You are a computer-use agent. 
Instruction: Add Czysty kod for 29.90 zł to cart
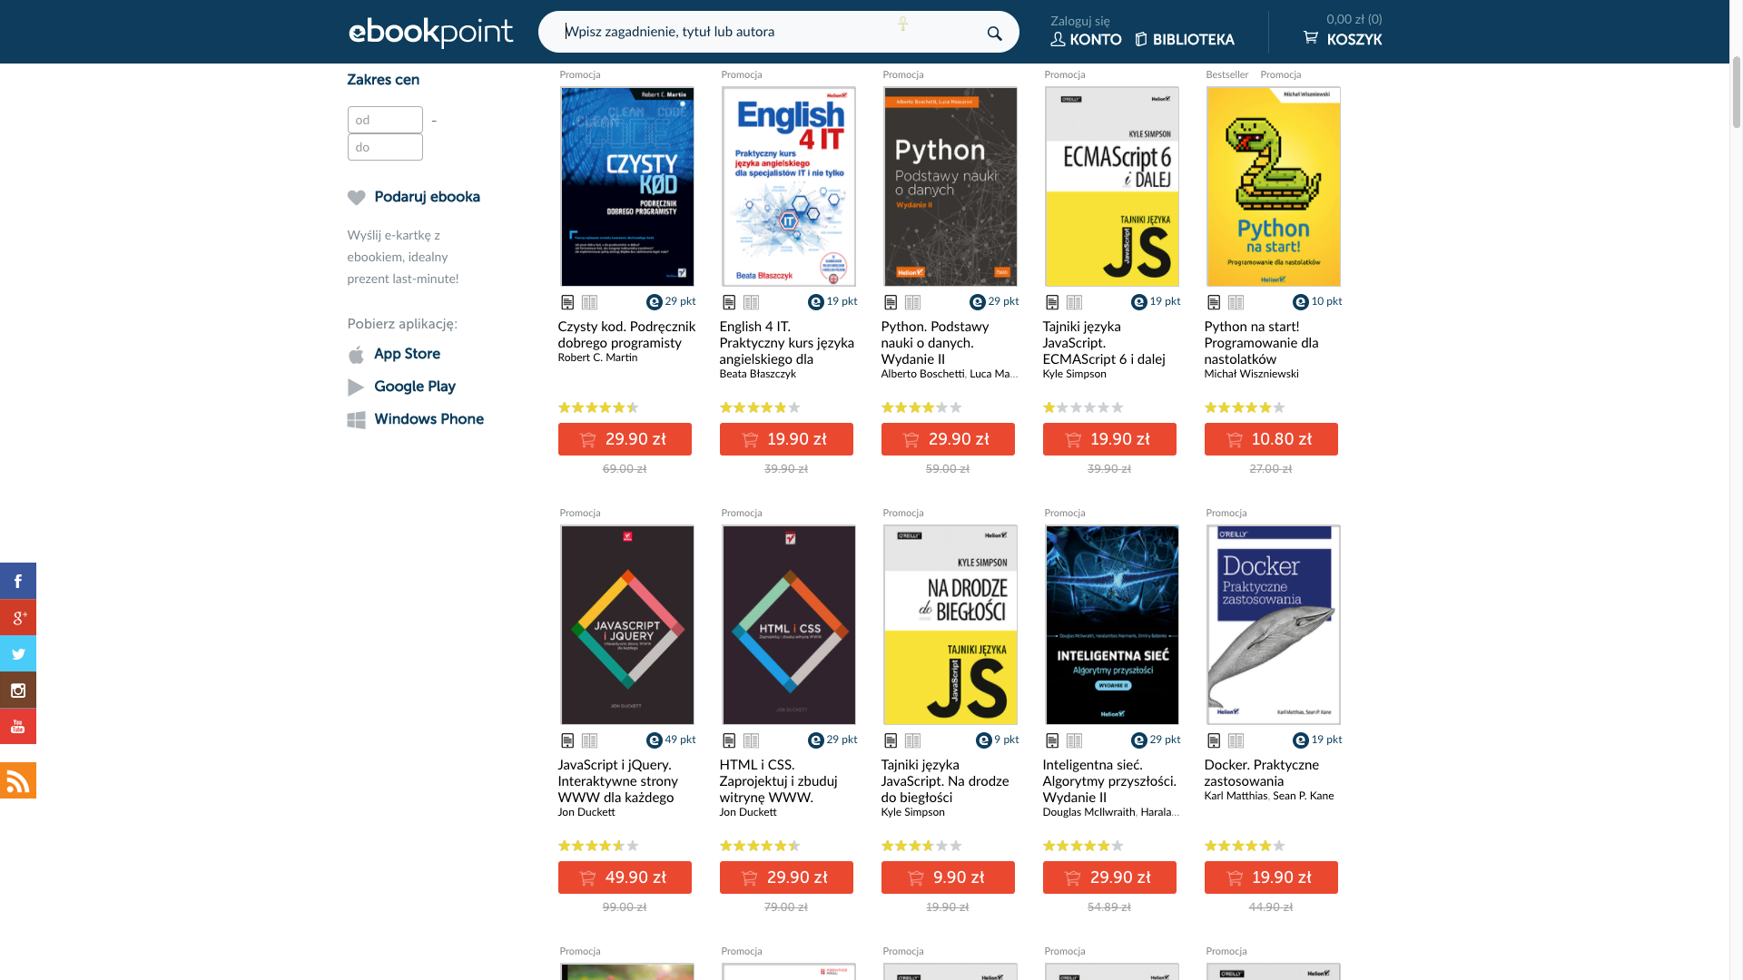pyautogui.click(x=625, y=439)
